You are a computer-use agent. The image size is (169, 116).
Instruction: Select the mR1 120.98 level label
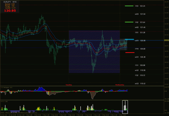pos(140,41)
